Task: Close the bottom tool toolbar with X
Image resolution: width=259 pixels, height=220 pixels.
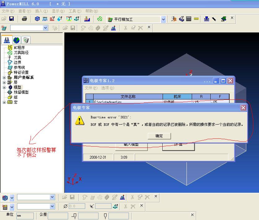Action: (x=141, y=205)
